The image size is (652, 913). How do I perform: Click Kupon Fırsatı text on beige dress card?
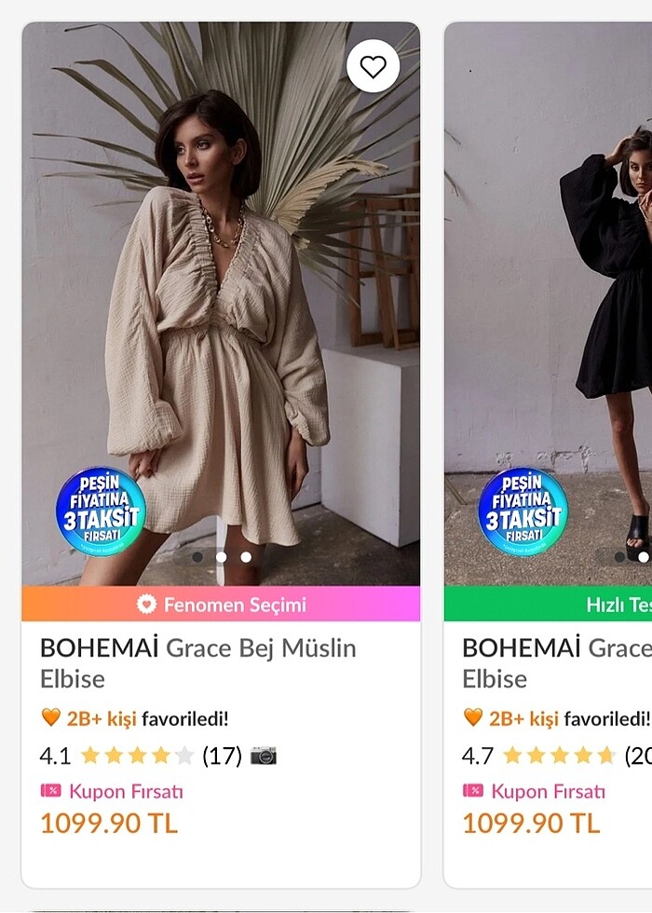click(126, 791)
